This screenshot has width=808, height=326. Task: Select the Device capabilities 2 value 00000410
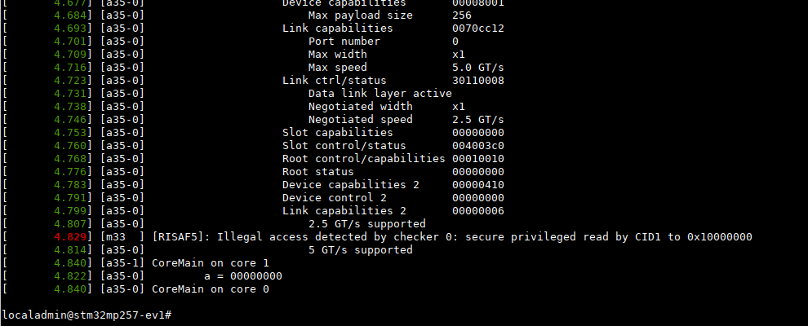point(477,185)
